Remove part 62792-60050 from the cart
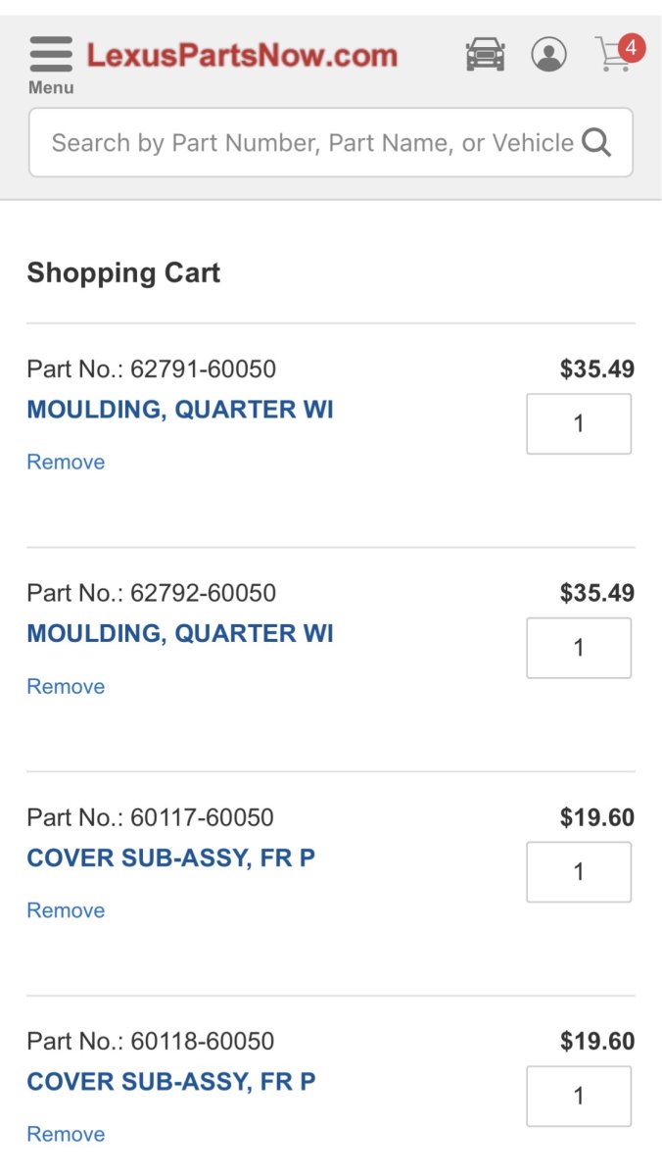 (x=66, y=686)
